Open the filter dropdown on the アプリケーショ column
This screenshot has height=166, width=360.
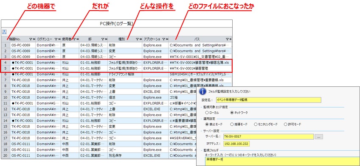click(164, 39)
